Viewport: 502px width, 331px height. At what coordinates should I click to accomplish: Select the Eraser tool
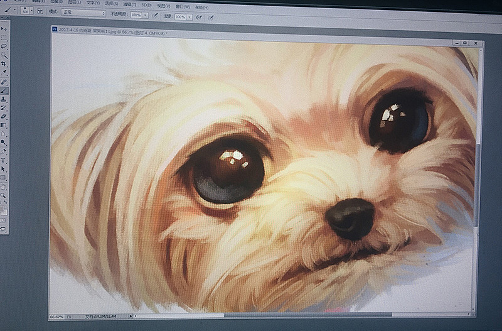[x=4, y=116]
